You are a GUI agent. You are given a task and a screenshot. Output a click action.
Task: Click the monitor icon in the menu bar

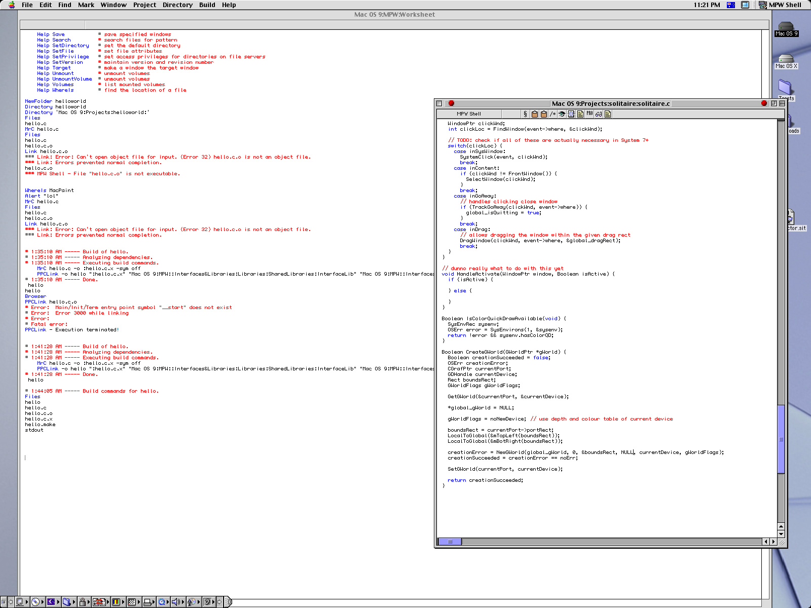point(745,5)
